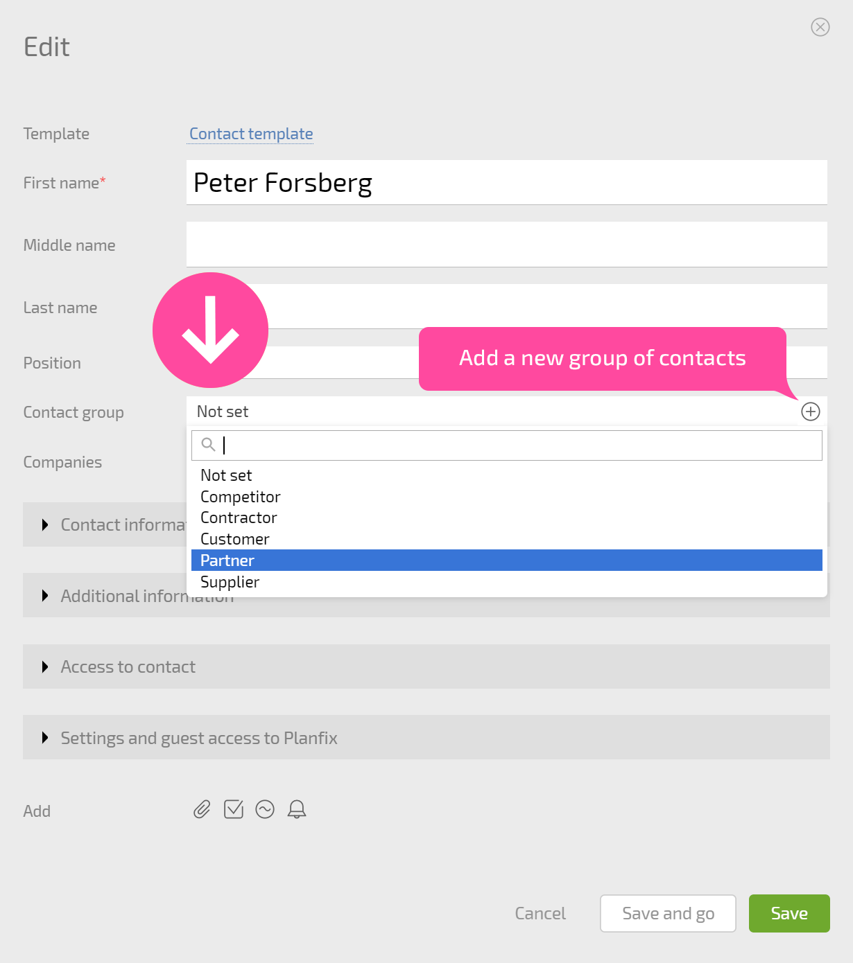This screenshot has height=963, width=853.
Task: Open the Contact template link
Action: point(251,134)
